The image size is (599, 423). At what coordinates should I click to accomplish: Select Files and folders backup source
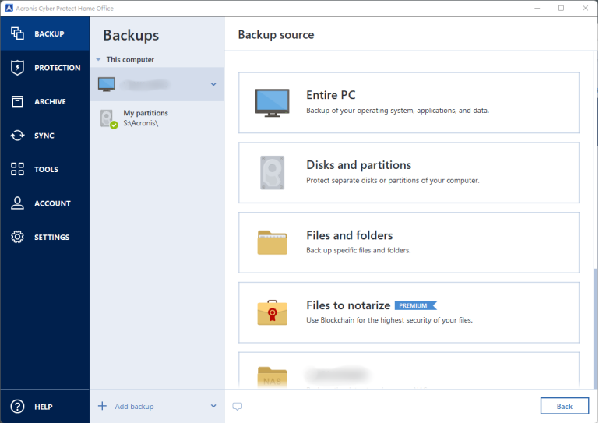(409, 242)
